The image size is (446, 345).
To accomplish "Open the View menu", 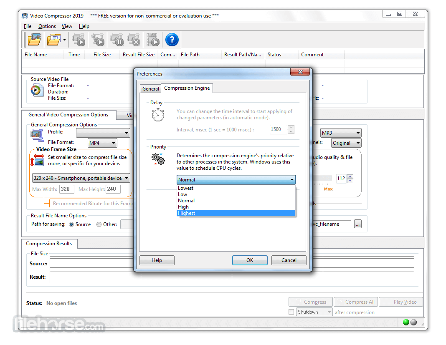I will point(67,26).
